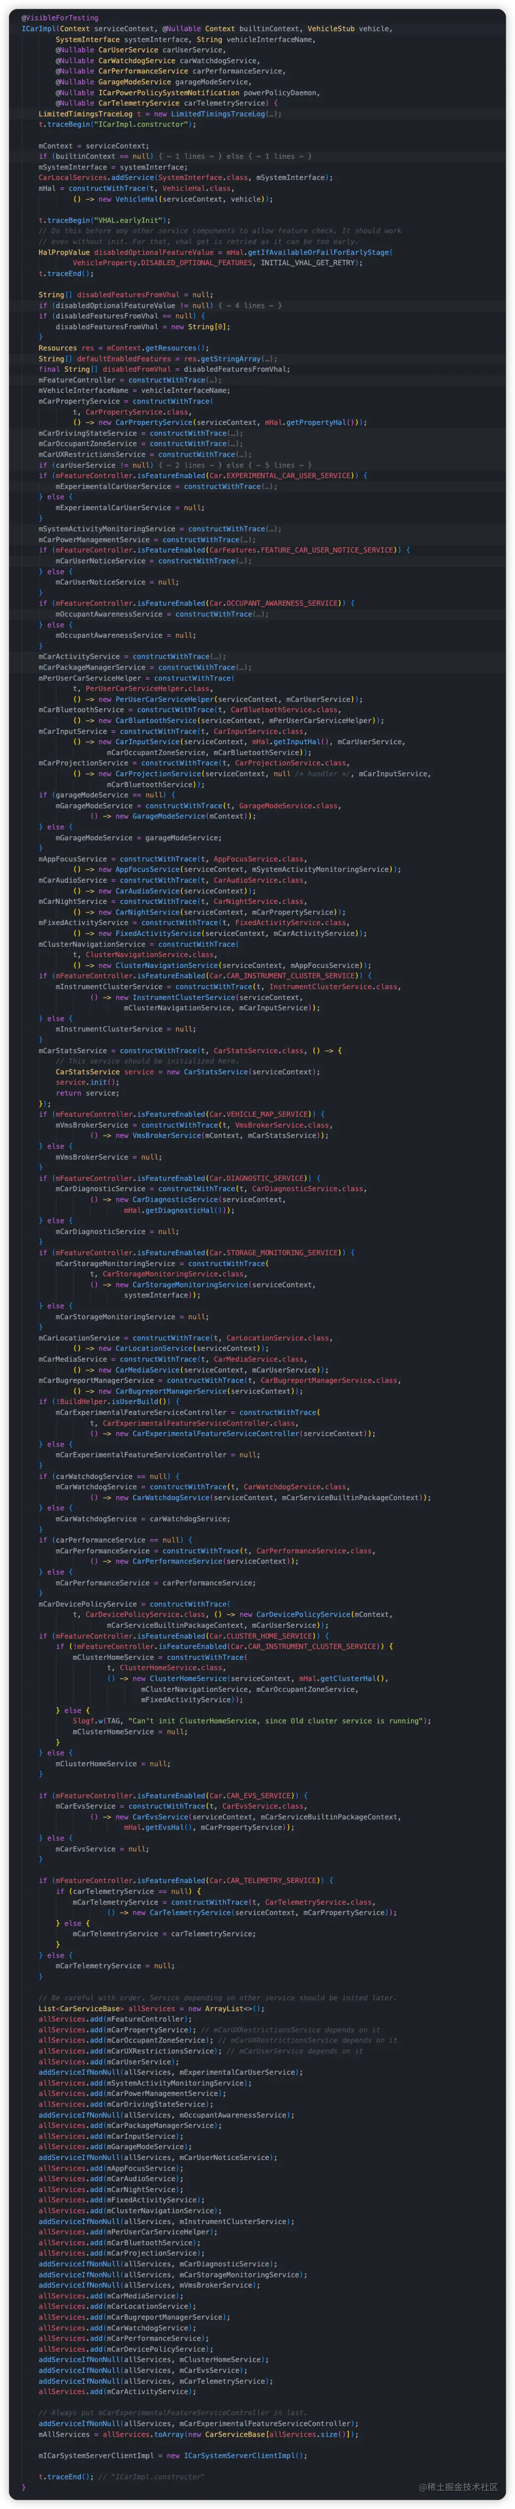This screenshot has width=515, height=2509.
Task: Expand folded mCarDrivingStateService constructWithTrace(...) call
Action: (234, 433)
